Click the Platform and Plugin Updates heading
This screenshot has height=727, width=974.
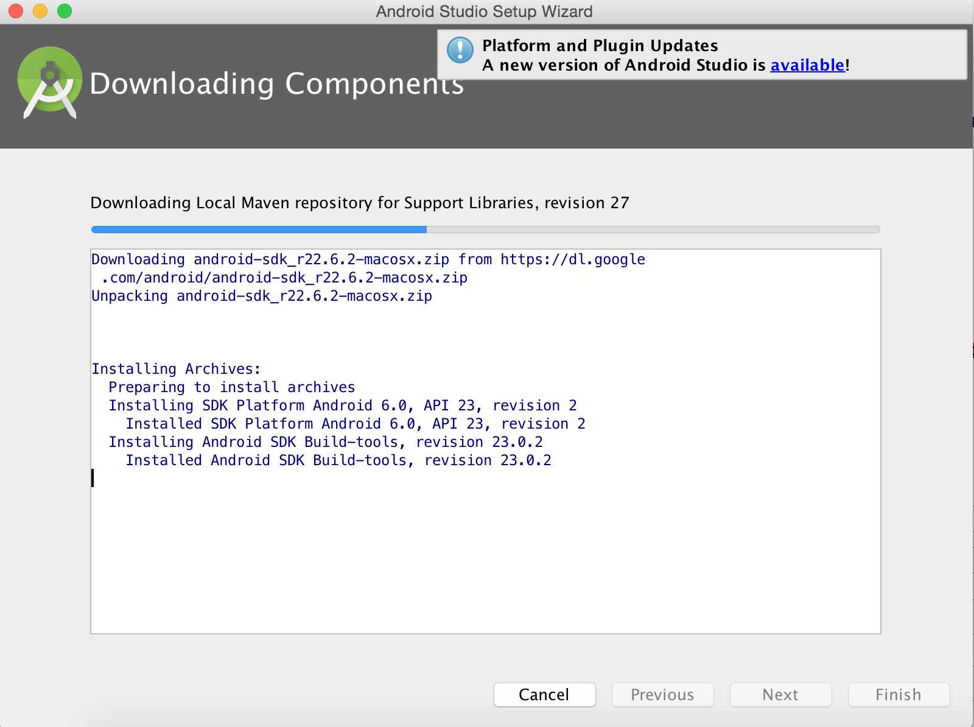[600, 46]
